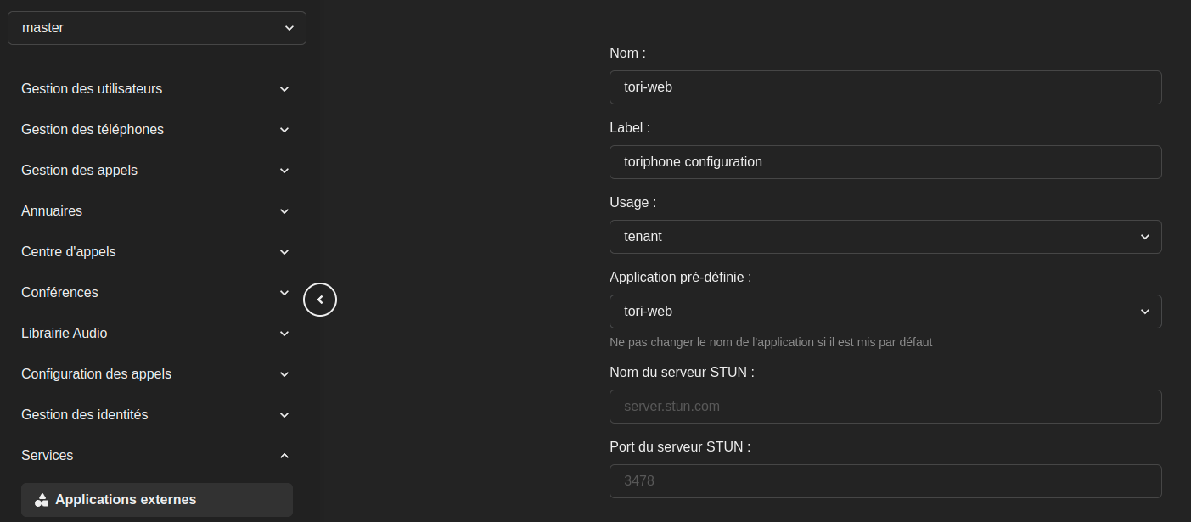Expand Gestion des identités section
1191x522 pixels.
pos(156,415)
